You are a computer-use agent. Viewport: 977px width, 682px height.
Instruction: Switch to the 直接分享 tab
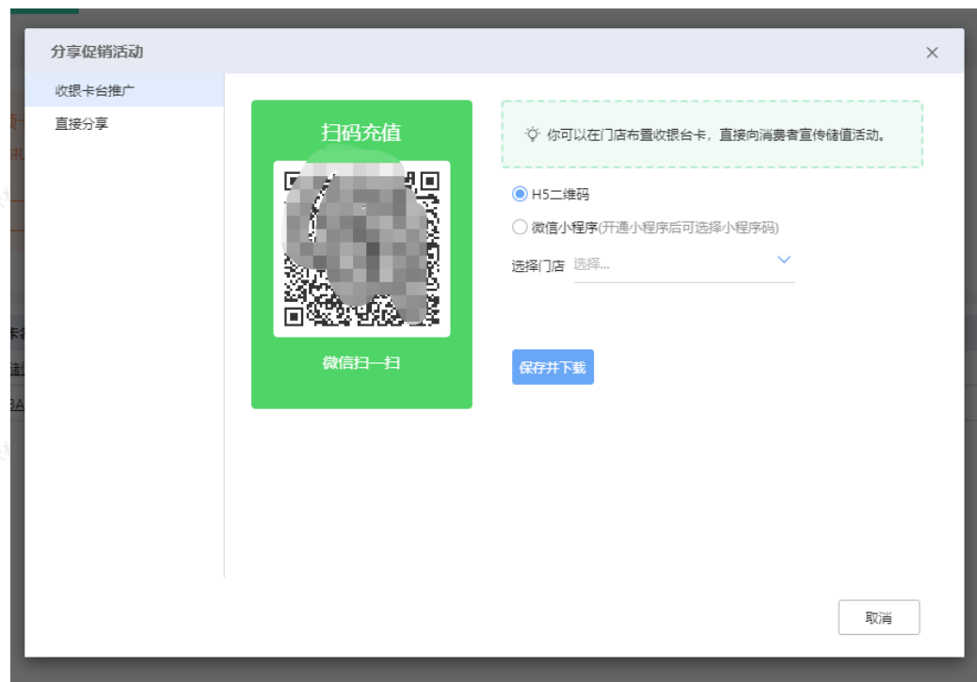(124, 123)
